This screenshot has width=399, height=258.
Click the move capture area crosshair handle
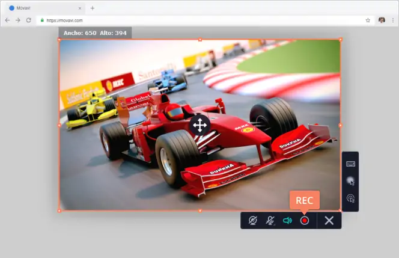(x=199, y=125)
